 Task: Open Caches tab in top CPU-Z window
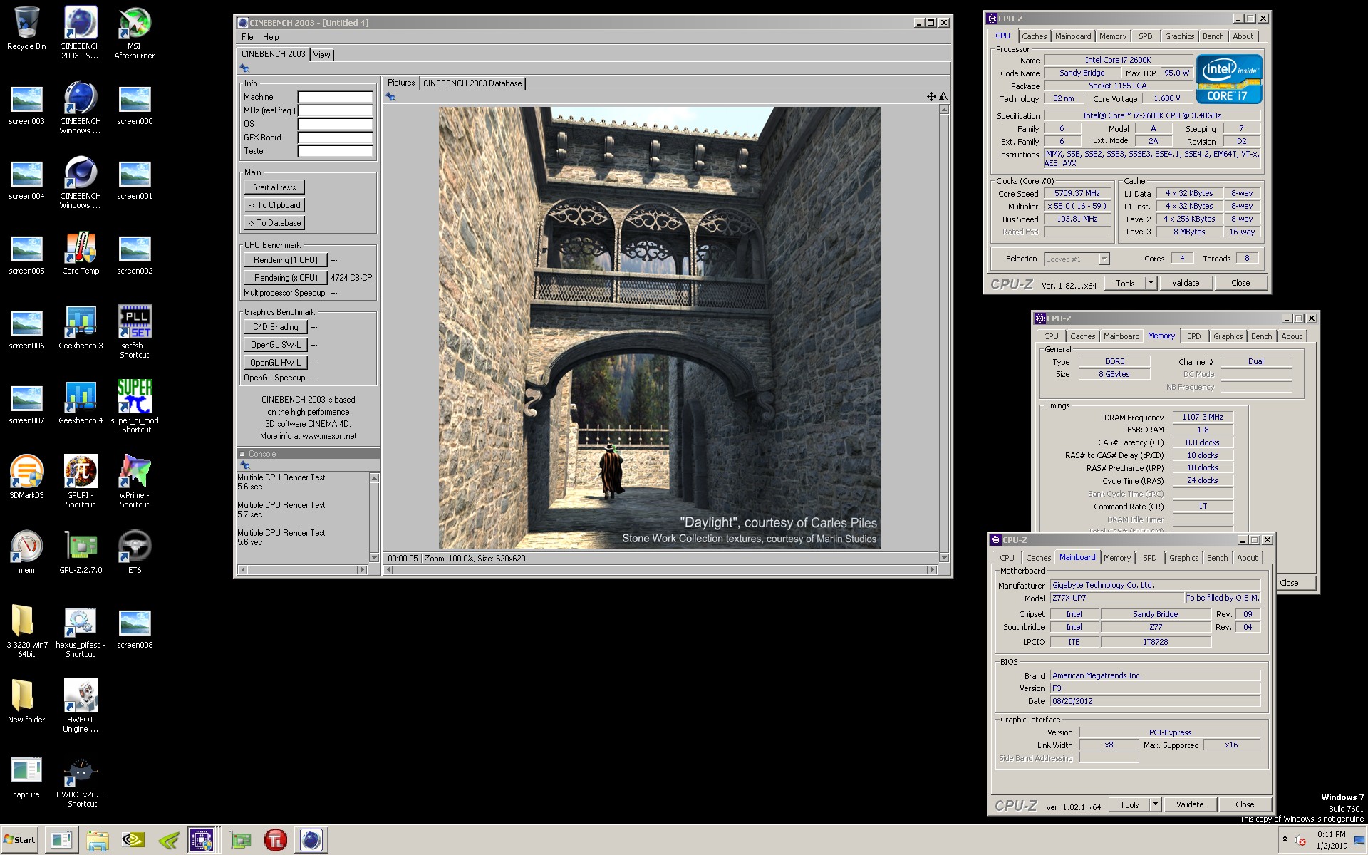pyautogui.click(x=1034, y=36)
